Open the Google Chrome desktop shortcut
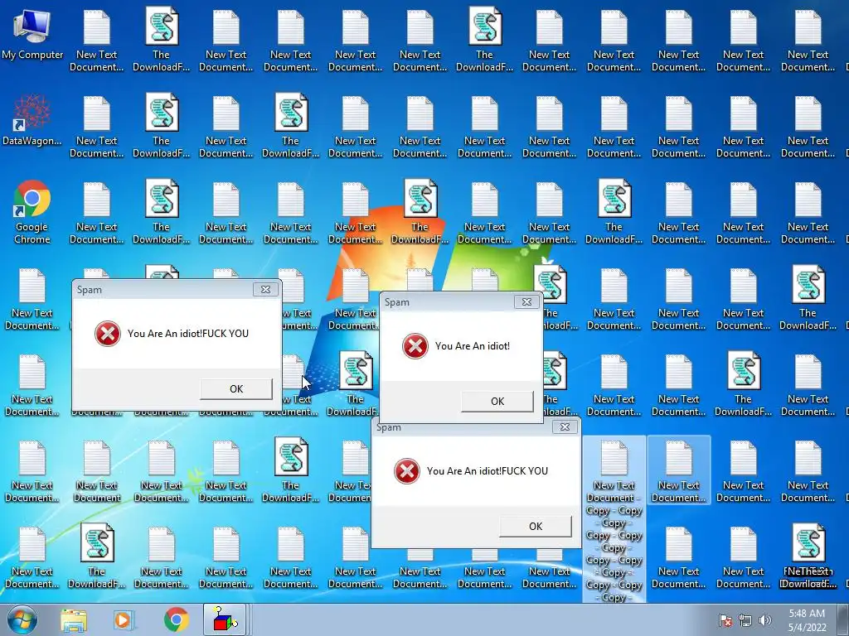Viewport: 849px width, 636px height. pos(32,211)
